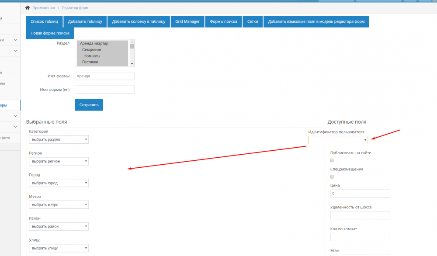The image size is (437, 256).
Task: Focus the Цена input field
Action: pyautogui.click(x=360, y=194)
